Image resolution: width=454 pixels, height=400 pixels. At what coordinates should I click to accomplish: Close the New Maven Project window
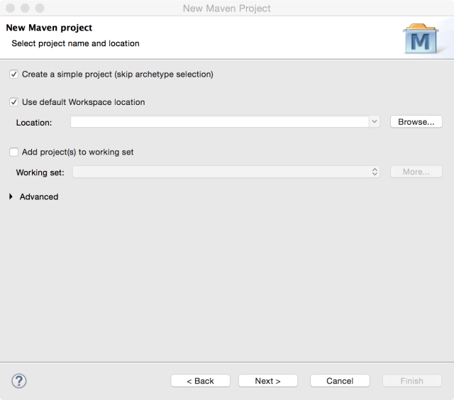point(11,9)
